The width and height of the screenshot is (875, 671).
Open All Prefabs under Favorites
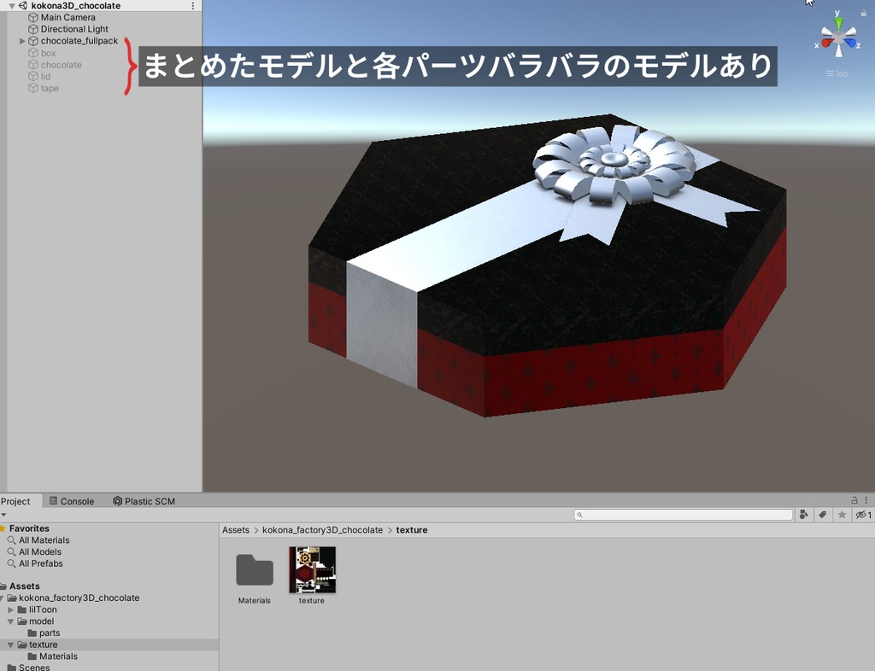(x=41, y=563)
